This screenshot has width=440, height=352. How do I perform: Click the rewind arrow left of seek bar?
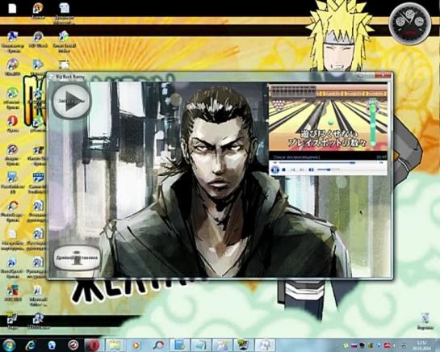275,162
